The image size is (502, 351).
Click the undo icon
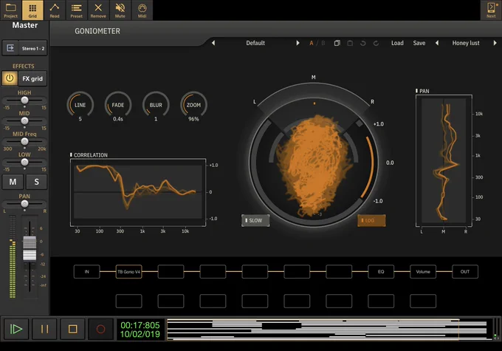click(362, 43)
